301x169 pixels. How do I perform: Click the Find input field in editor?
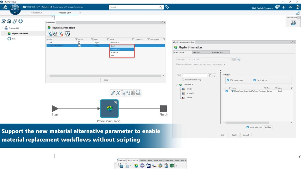pos(194,75)
